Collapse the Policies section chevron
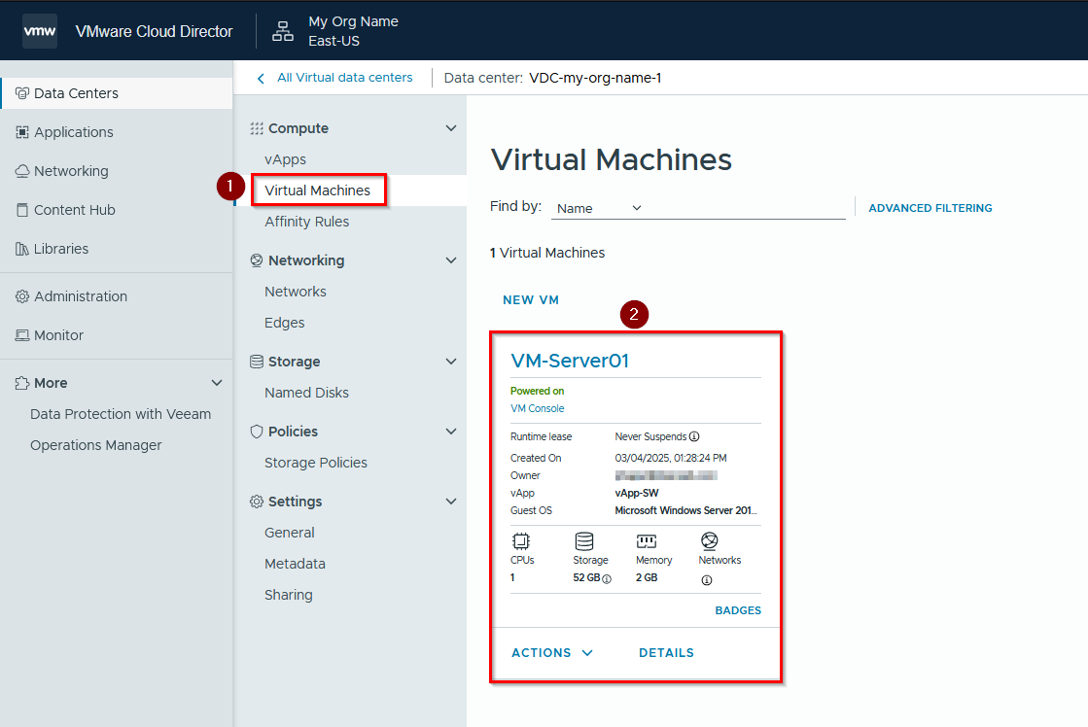This screenshot has width=1088, height=727. click(x=451, y=432)
